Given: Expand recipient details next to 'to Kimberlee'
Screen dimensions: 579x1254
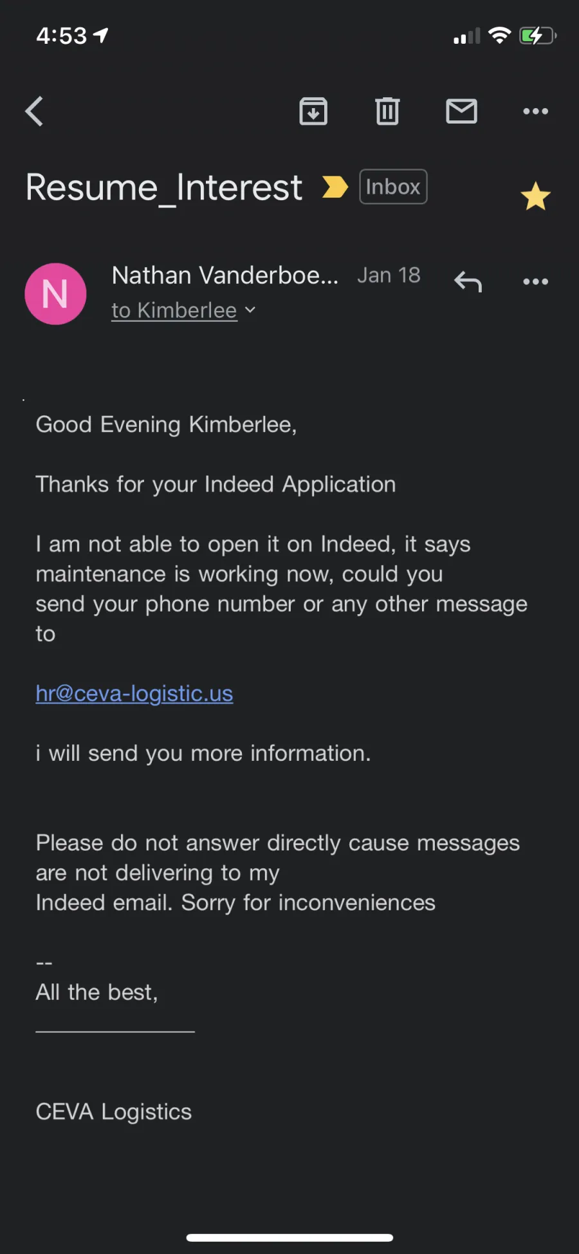Looking at the screenshot, I should coord(250,310).
